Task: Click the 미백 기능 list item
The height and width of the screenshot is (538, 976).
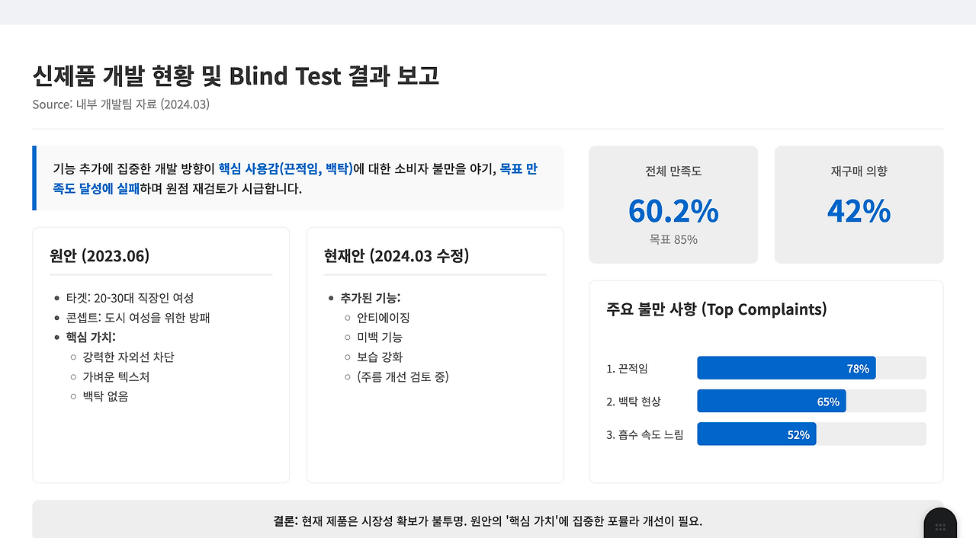Action: [380, 337]
